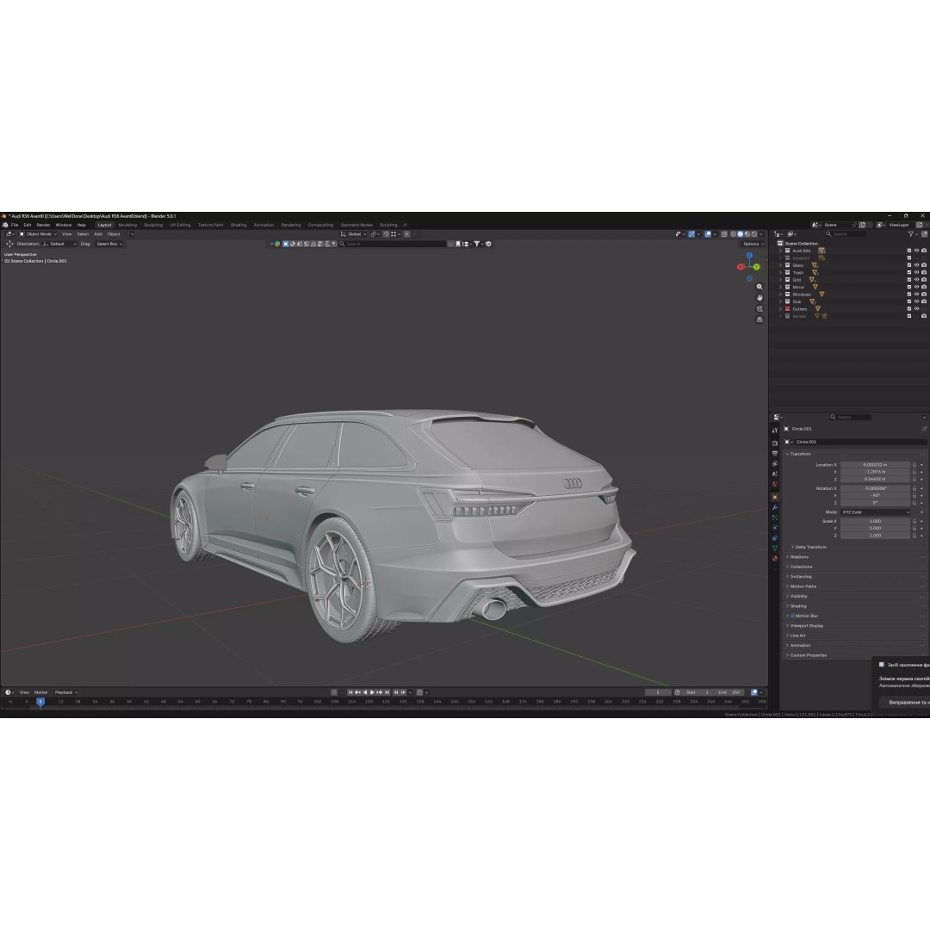Switch to the Shading workspace tab
This screenshot has width=930, height=930.
pyautogui.click(x=239, y=225)
